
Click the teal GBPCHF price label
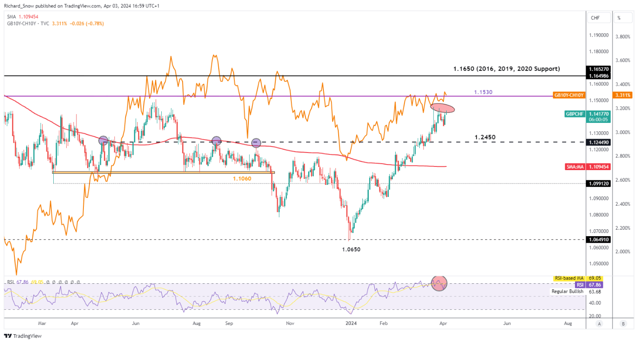575,113
